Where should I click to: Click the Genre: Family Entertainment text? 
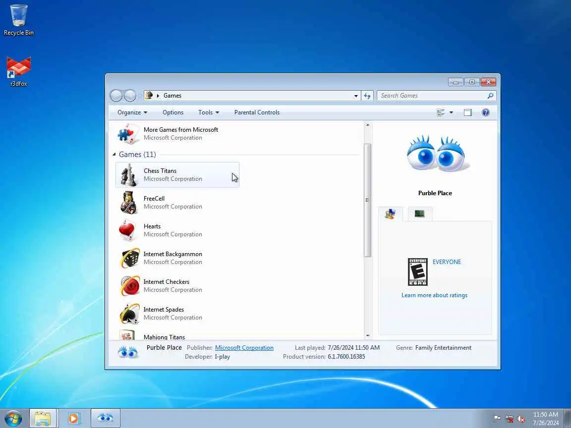pos(434,348)
